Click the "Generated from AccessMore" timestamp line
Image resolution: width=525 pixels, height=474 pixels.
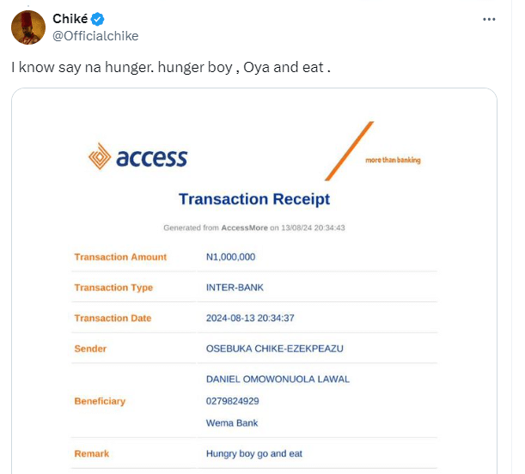click(253, 228)
